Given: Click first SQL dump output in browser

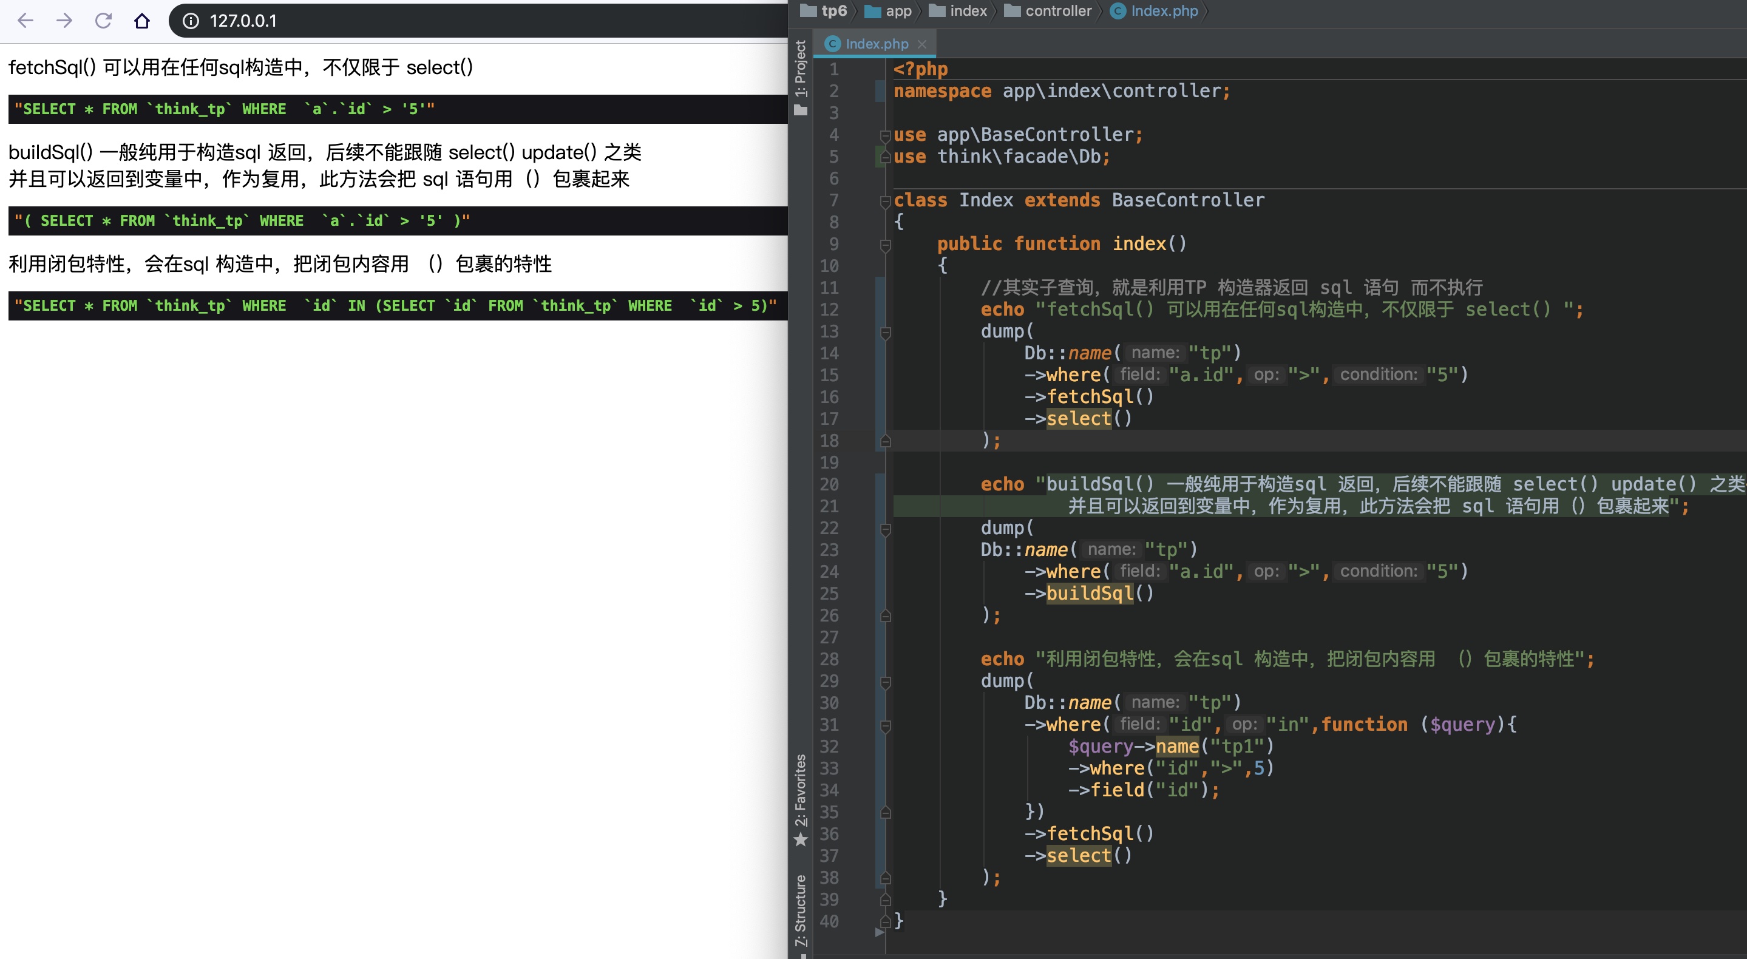Looking at the screenshot, I should [x=398, y=109].
